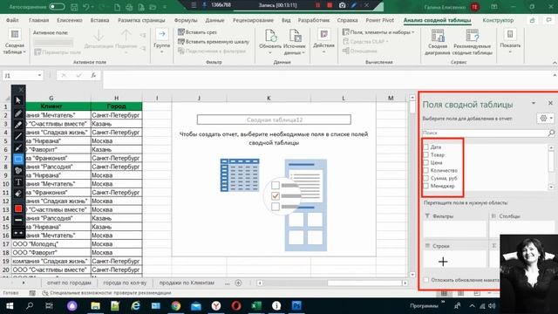Open the Name Box dropdown

(39, 76)
